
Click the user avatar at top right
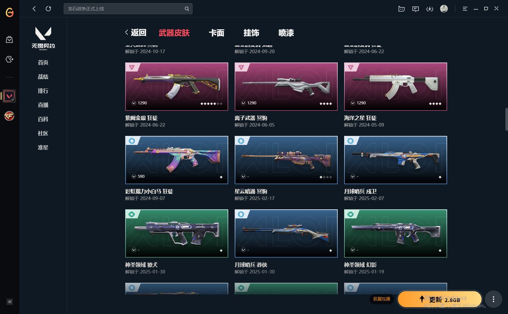pyautogui.click(x=444, y=9)
